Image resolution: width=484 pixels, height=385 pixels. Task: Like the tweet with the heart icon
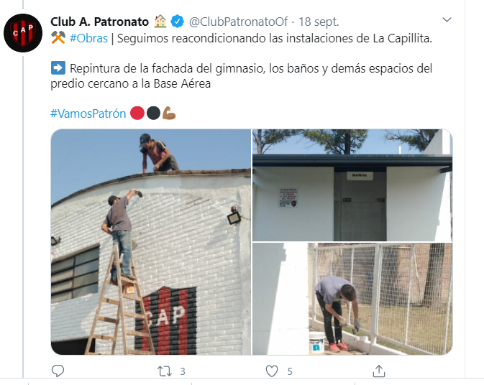point(272,371)
